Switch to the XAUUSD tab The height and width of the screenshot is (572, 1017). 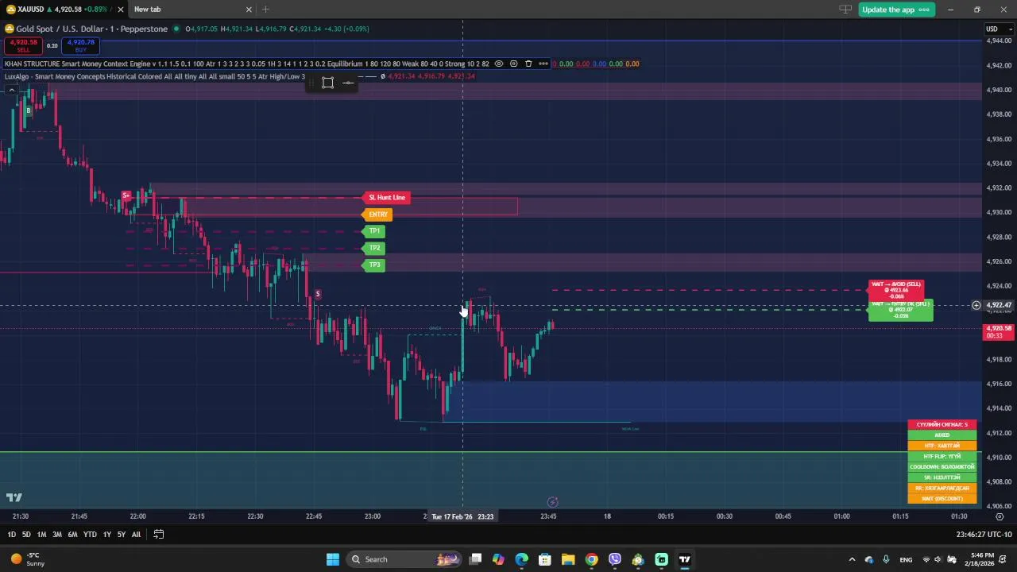[60, 10]
